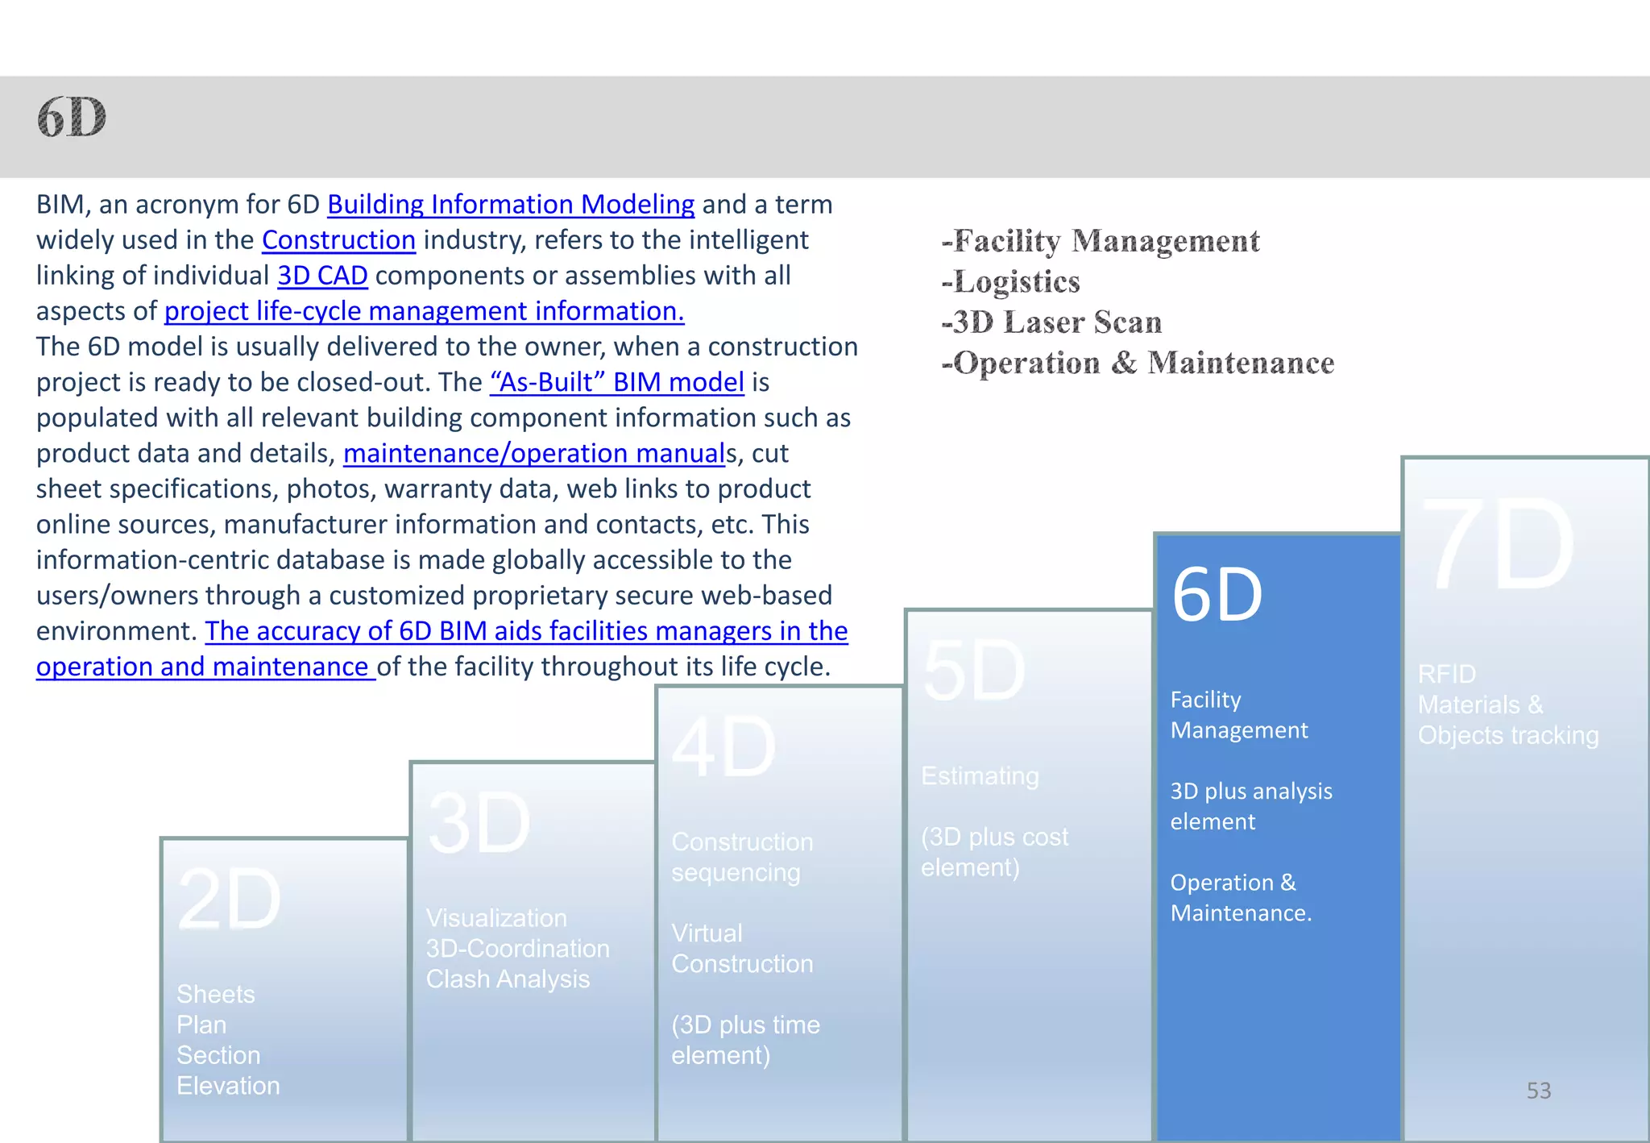Select 'Facility Management' in 6D block

coord(1239,715)
